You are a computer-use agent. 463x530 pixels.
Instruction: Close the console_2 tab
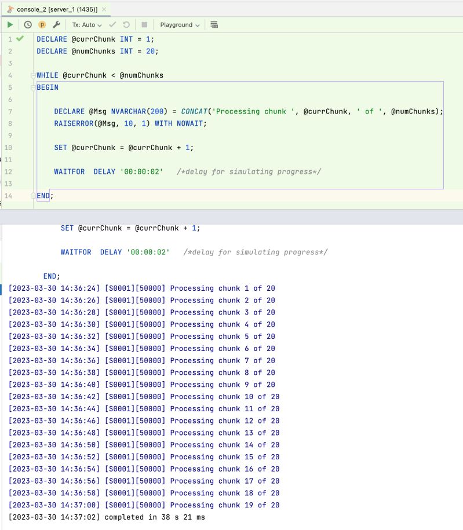coord(104,9)
